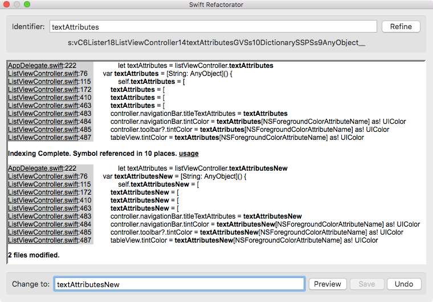This screenshot has height=302, width=433.
Task: Open ListViewController.swift:76 in first results list
Action: [47, 74]
